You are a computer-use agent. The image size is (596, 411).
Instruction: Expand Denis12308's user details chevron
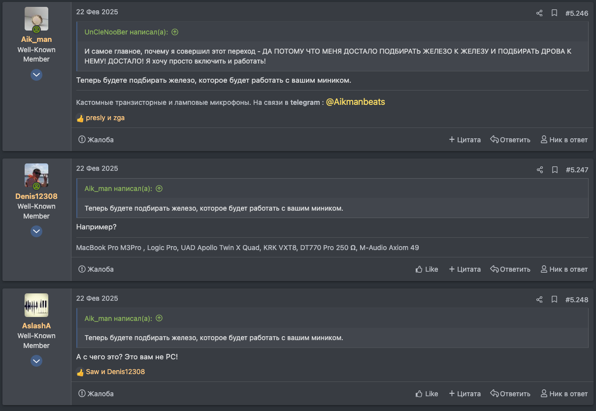coord(36,231)
